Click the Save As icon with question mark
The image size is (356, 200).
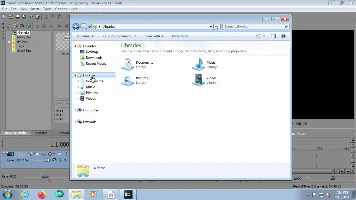[x=24, y=17]
